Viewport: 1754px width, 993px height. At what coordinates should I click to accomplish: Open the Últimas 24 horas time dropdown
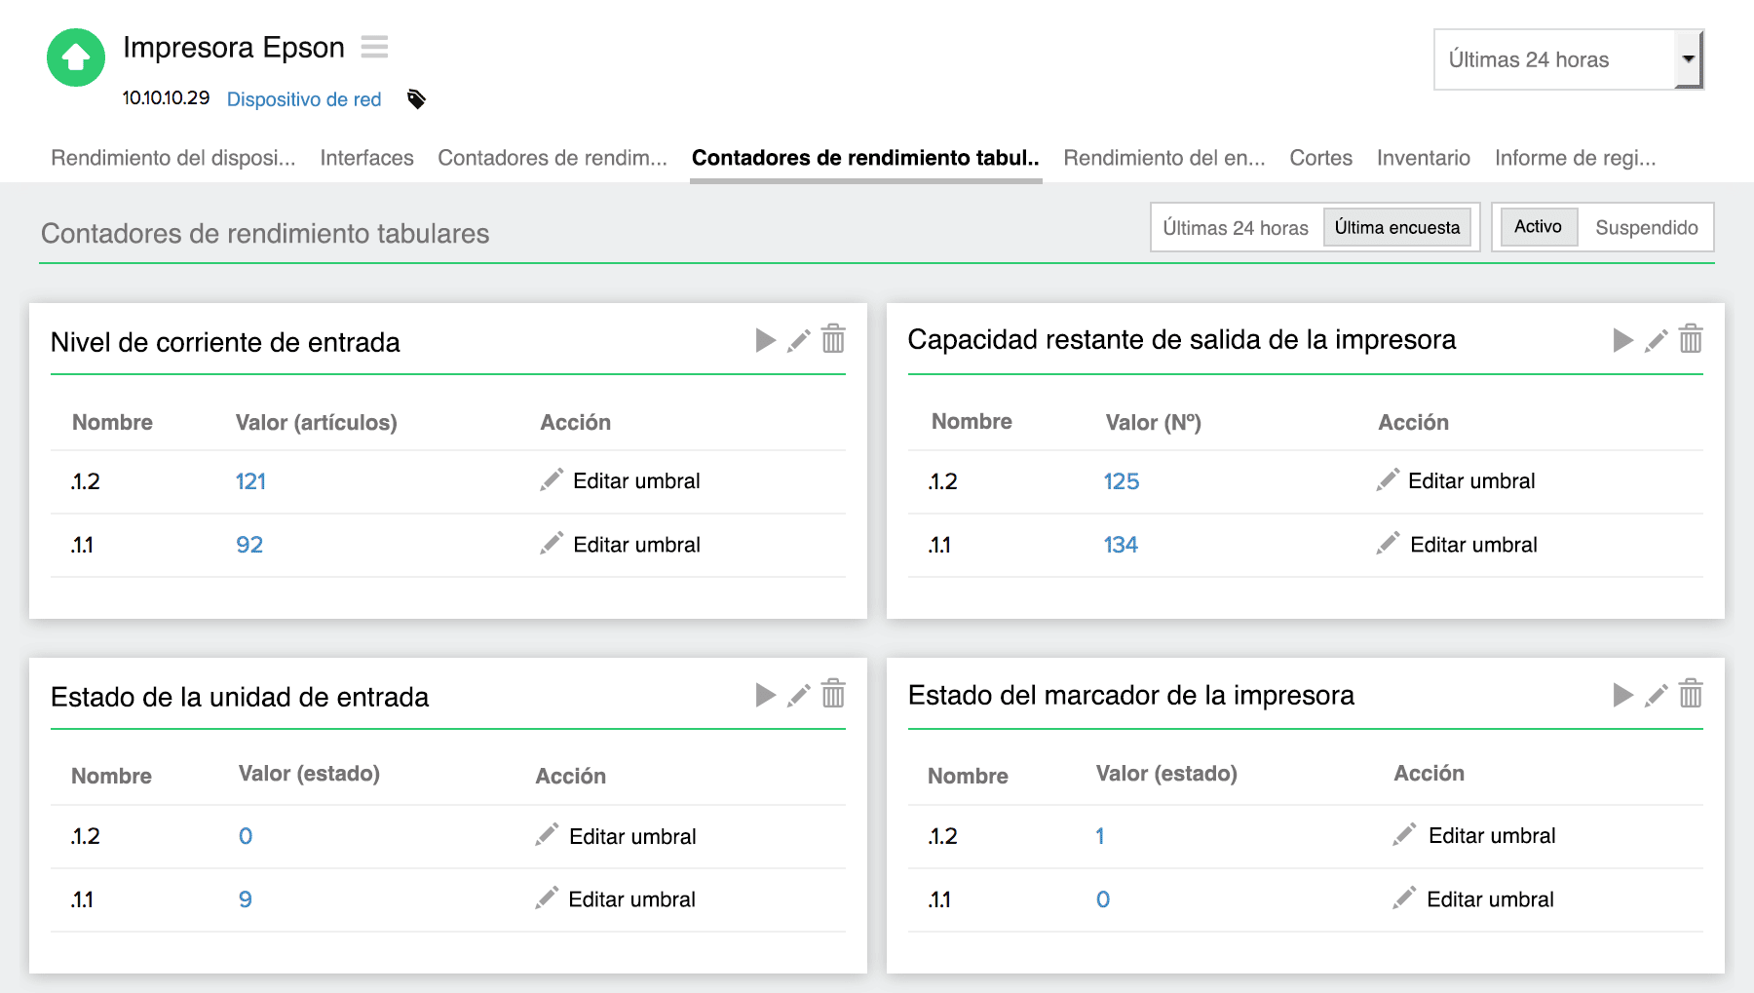(1689, 58)
